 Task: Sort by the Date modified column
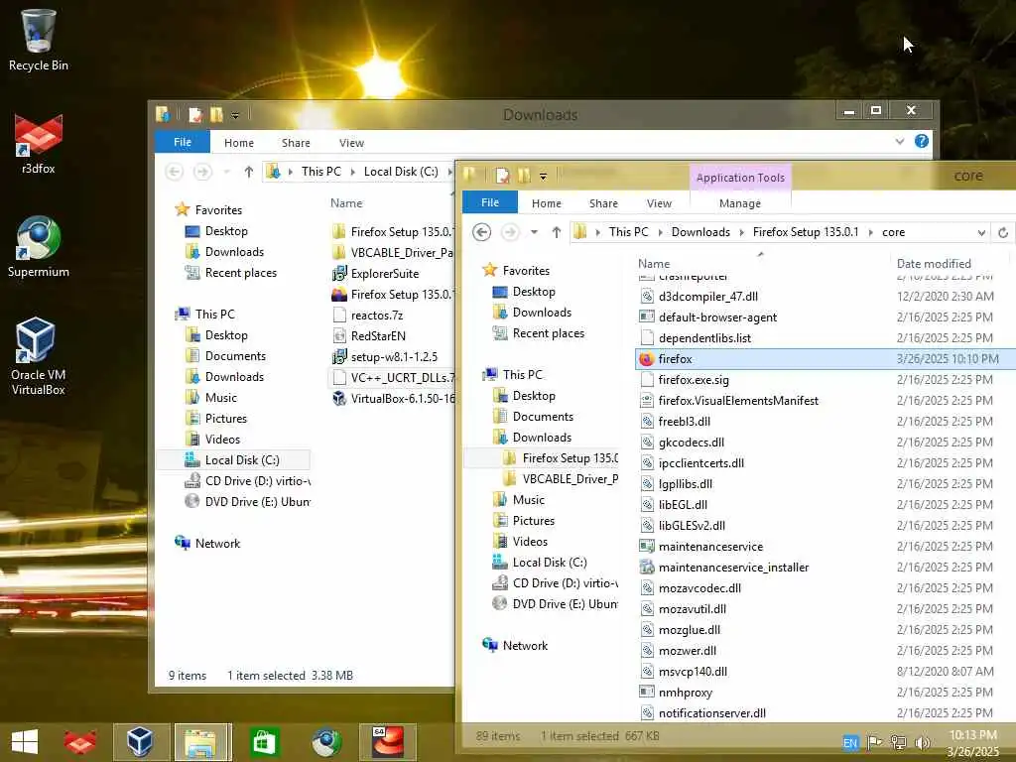click(934, 264)
